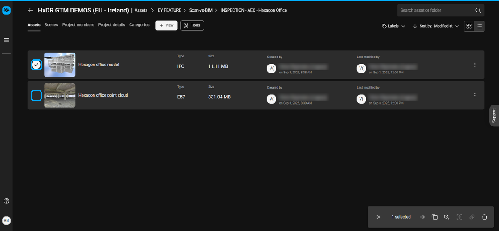
Task: Click the link chain icon in selection bar
Action: [x=472, y=217]
